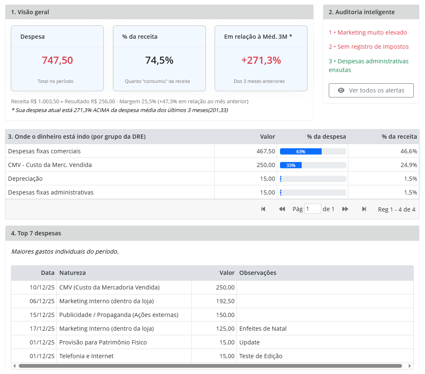Click the page number input field
The width and height of the screenshot is (425, 374).
tap(312, 209)
